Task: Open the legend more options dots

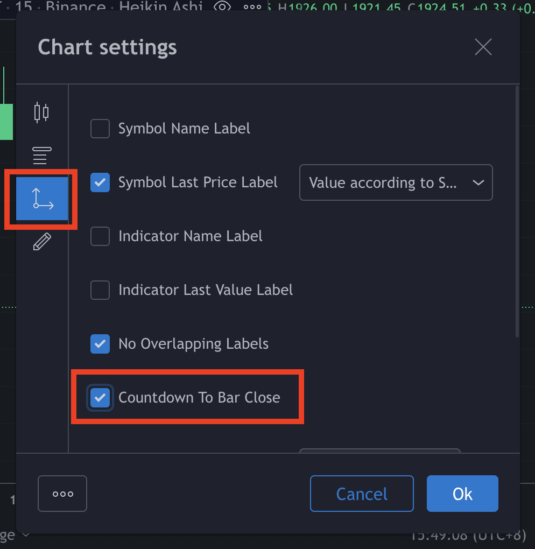Action: pos(252,6)
